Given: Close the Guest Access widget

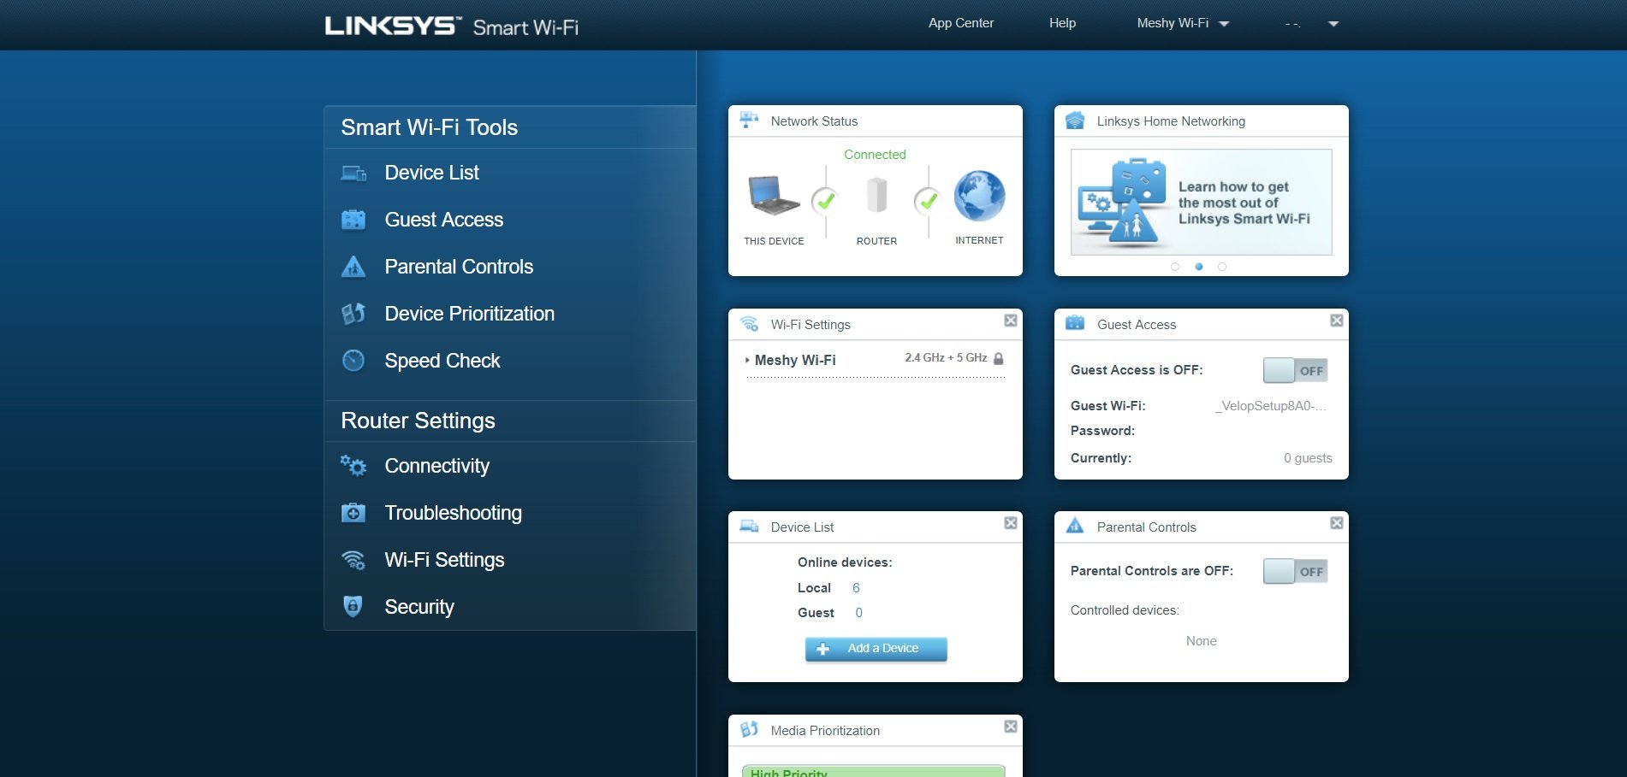Looking at the screenshot, I should coord(1337,321).
